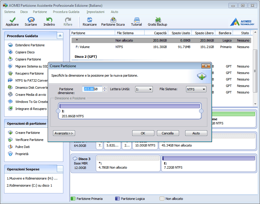The width and height of the screenshot is (260, 204).
Task: Select the Non allocato 203.86GB row
Action: 161,40
